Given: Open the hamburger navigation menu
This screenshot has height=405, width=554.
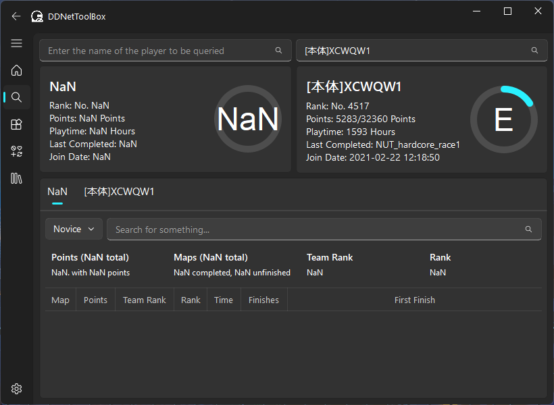Looking at the screenshot, I should (x=17, y=43).
